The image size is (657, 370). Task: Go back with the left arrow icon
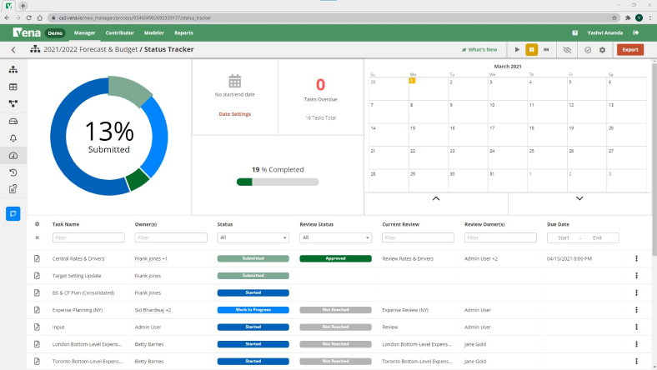tap(13, 50)
